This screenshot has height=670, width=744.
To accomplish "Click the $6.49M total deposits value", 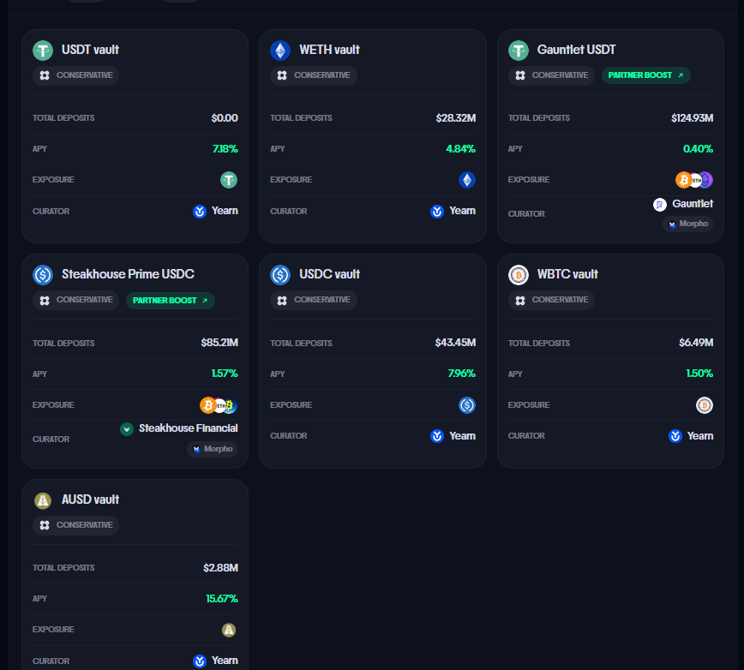I will [696, 343].
